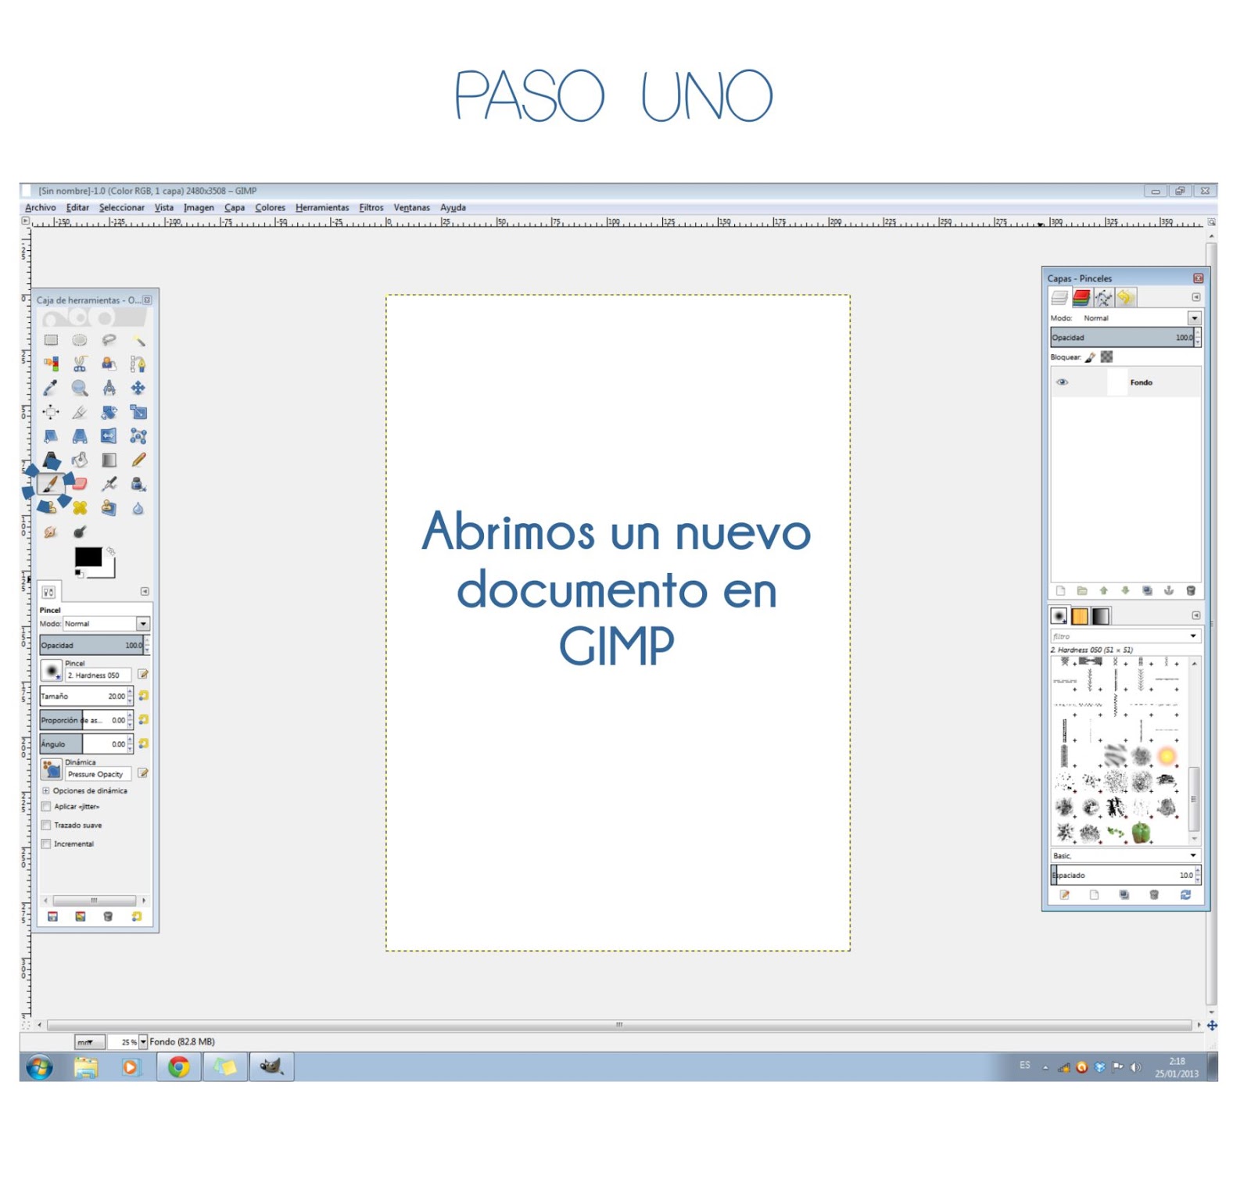The image size is (1251, 1186).
Task: Edit brush via icon beside Hardness 050
Action: [x=143, y=674]
